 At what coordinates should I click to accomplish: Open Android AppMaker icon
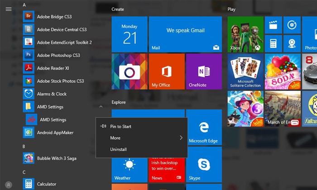29,133
